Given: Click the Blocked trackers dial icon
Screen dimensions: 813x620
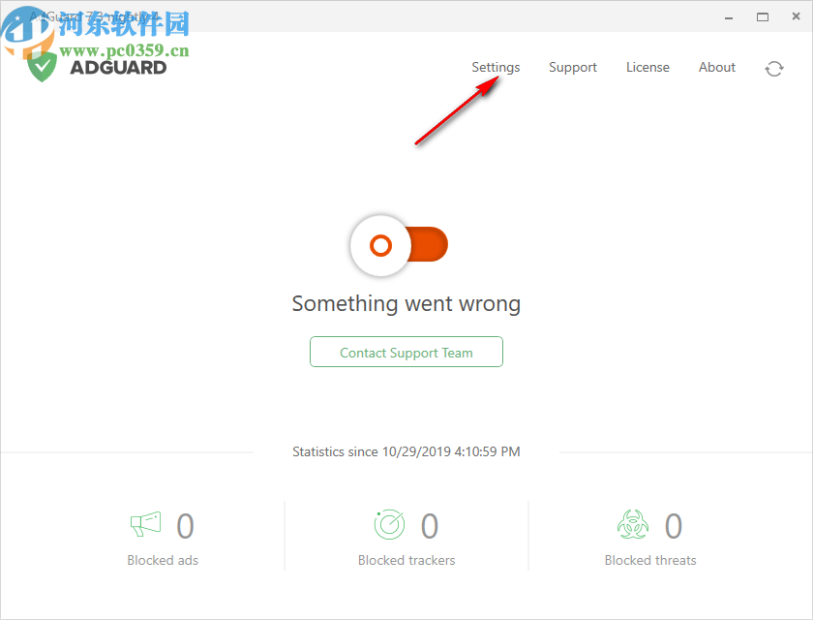Looking at the screenshot, I should [389, 524].
